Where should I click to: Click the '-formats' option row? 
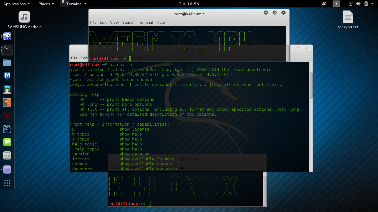[x=122, y=159]
